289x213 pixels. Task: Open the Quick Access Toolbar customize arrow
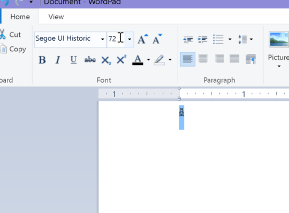pos(31,2)
